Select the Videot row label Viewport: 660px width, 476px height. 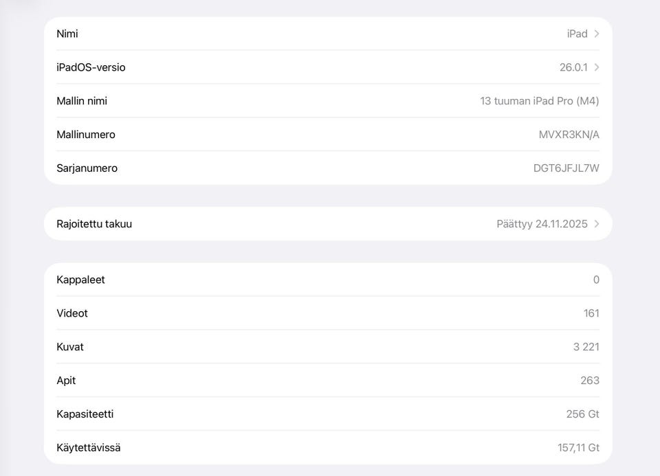tap(72, 313)
